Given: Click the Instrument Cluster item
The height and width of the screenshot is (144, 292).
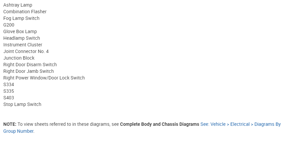Looking at the screenshot, I should click(x=23, y=45).
